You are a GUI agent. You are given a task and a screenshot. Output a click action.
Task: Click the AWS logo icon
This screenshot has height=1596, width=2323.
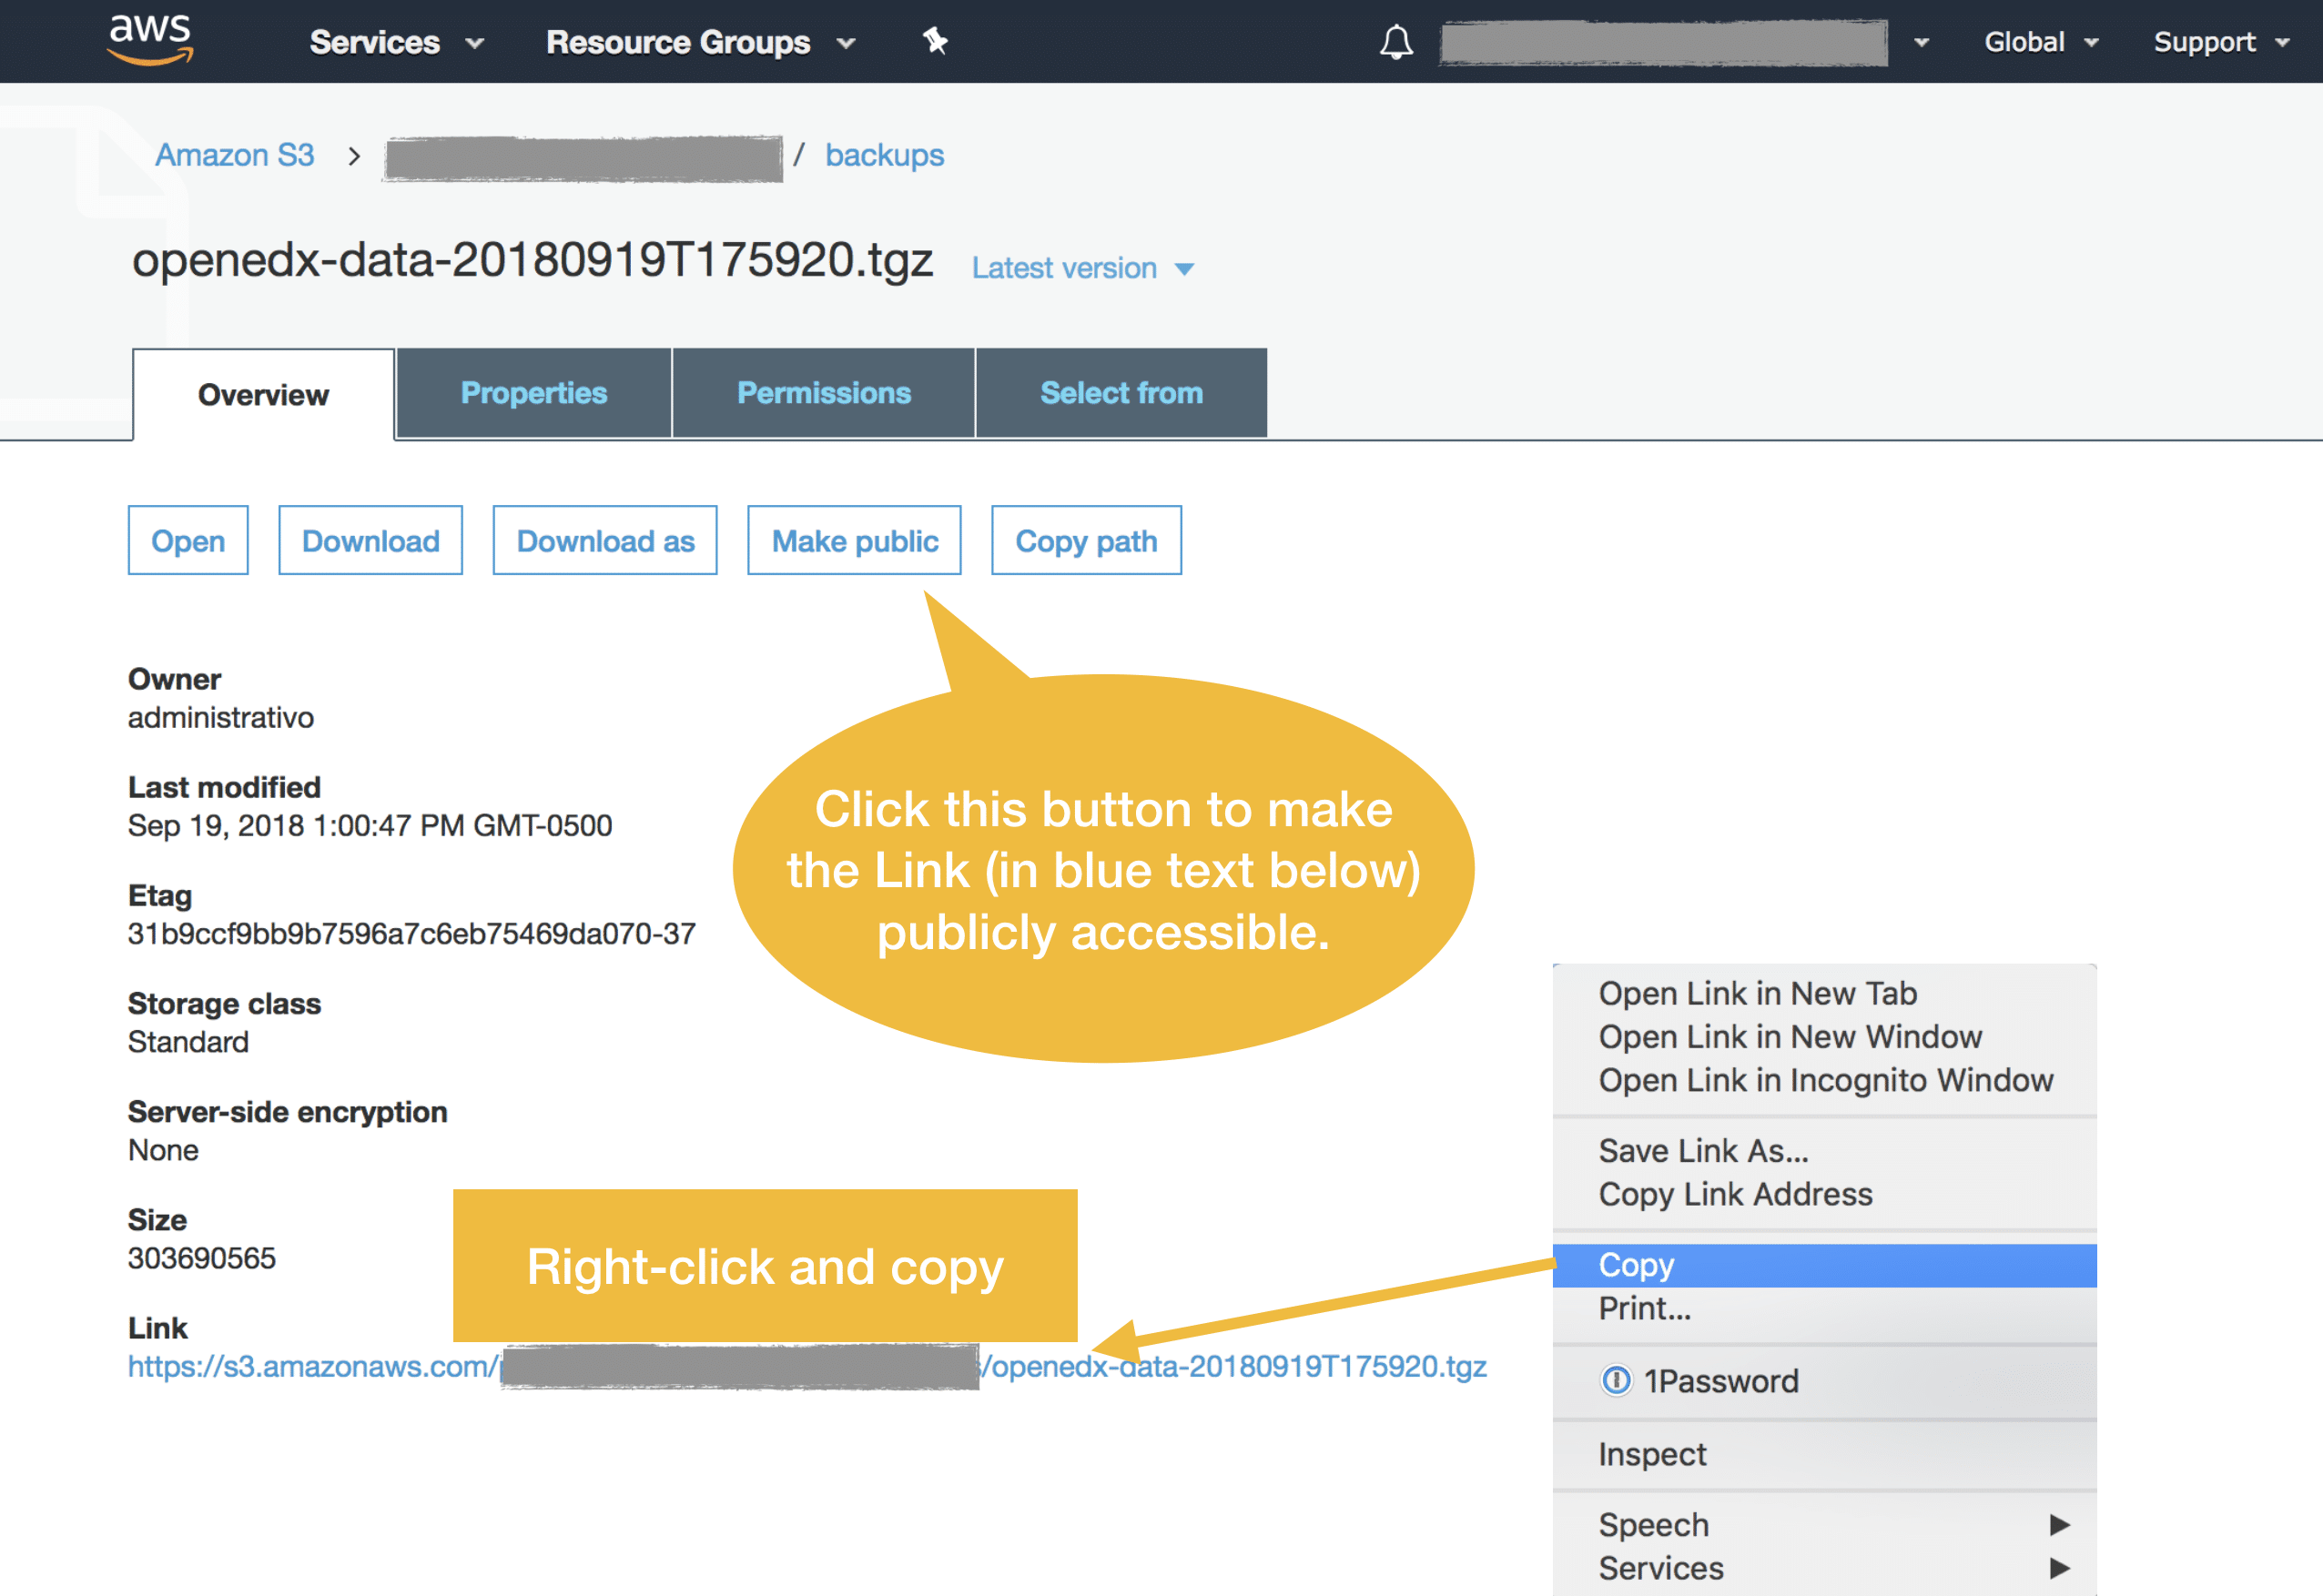[x=150, y=40]
